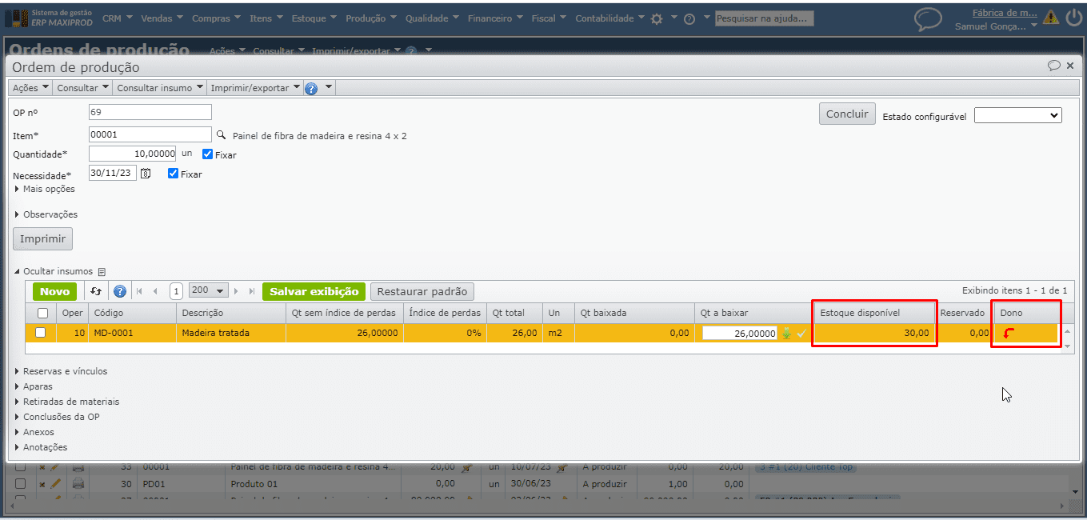Open the Produção top menu
Image resolution: width=1087 pixels, height=520 pixels.
coord(372,18)
